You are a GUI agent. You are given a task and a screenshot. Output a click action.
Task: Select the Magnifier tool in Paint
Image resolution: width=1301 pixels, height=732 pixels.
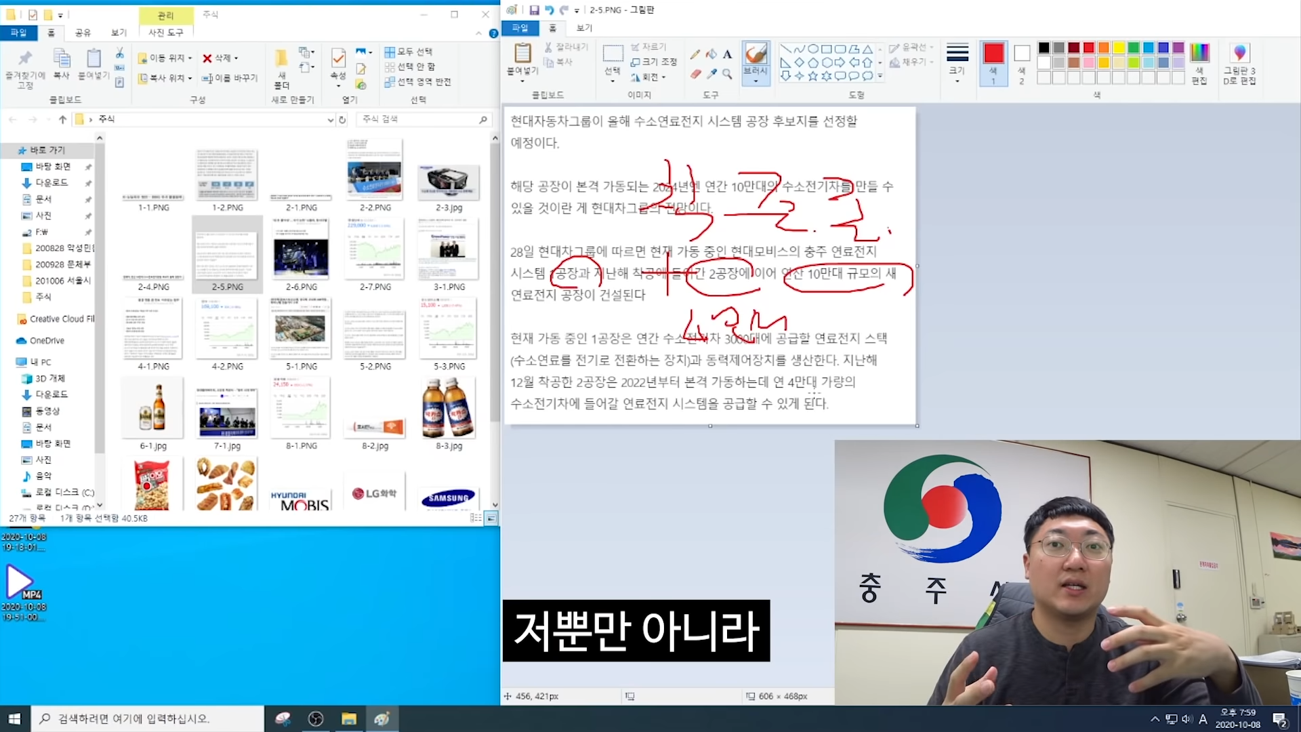727,74
